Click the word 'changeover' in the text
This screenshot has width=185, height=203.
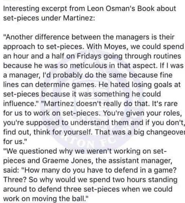(165, 132)
